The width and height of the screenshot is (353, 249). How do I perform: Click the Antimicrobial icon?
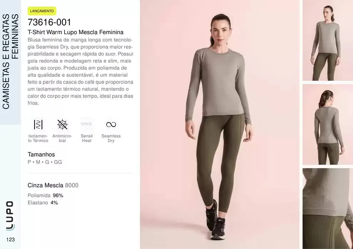click(62, 124)
